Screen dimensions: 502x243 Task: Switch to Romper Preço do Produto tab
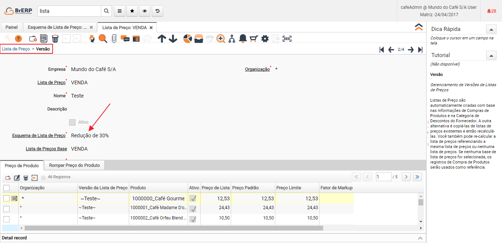[74, 165]
